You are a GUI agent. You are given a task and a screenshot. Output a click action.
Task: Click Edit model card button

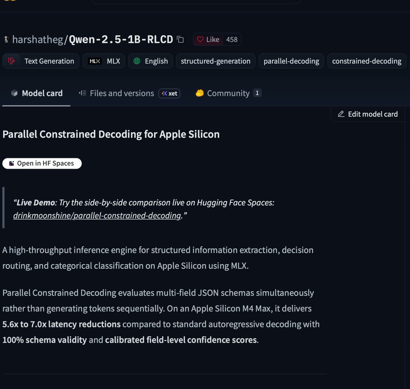(368, 114)
